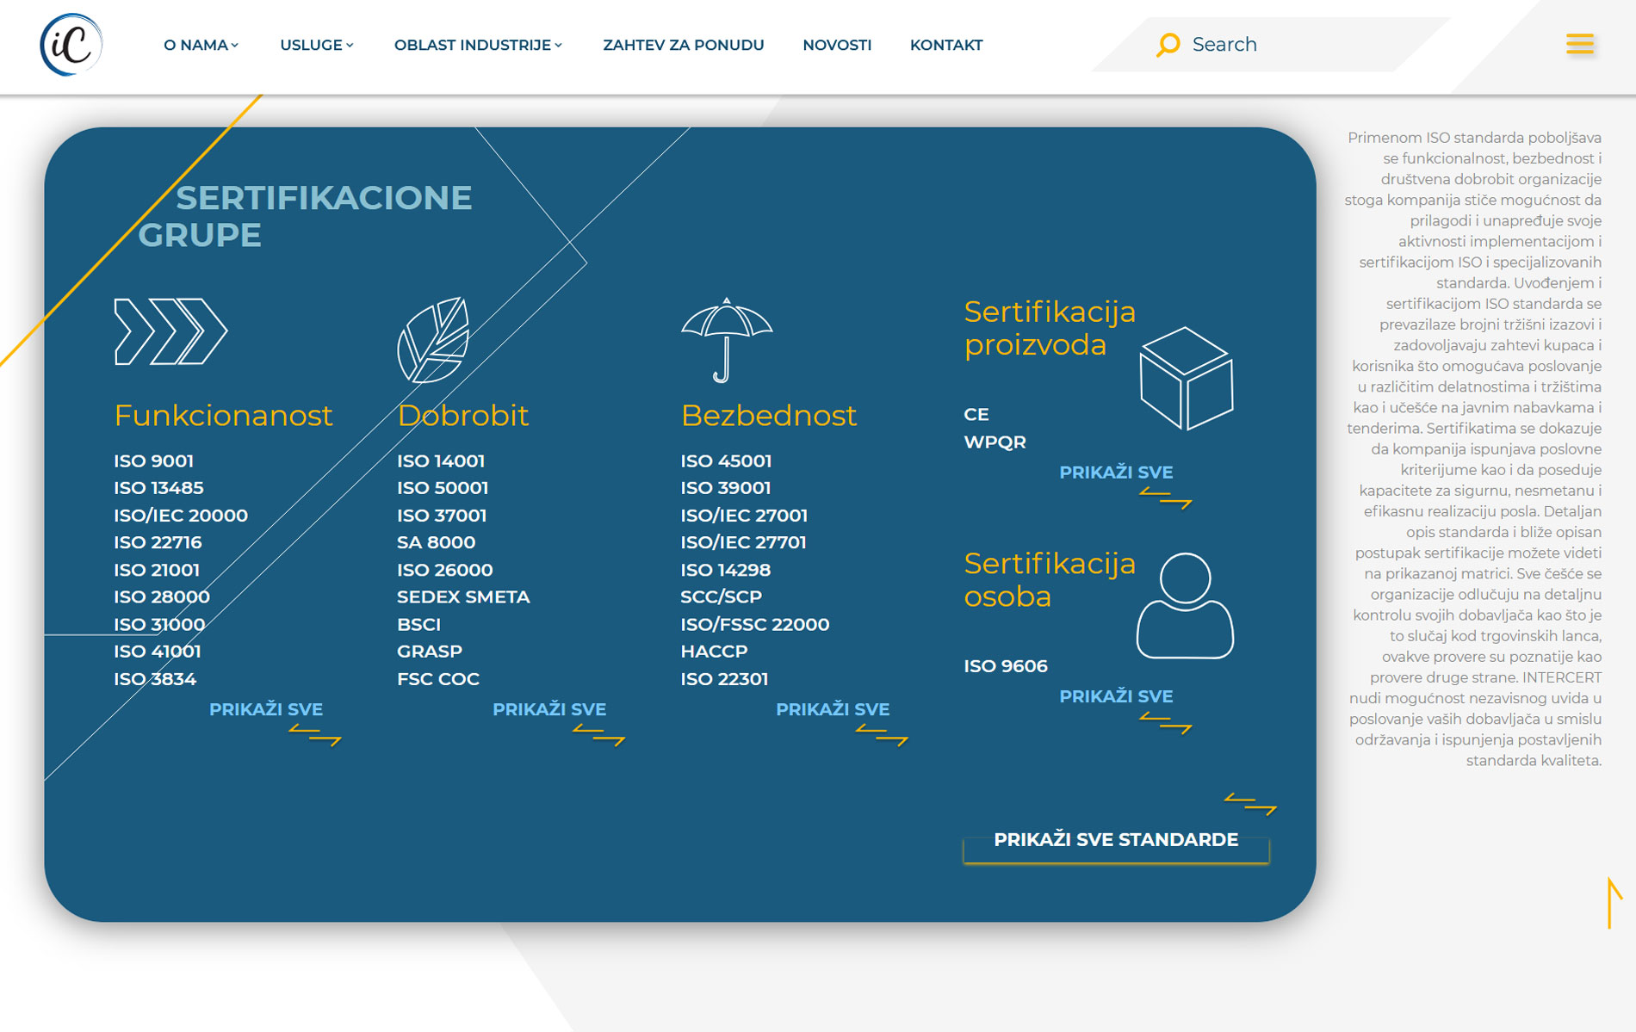Expand the OBLAST INDUSTRIJE dropdown

(x=478, y=45)
